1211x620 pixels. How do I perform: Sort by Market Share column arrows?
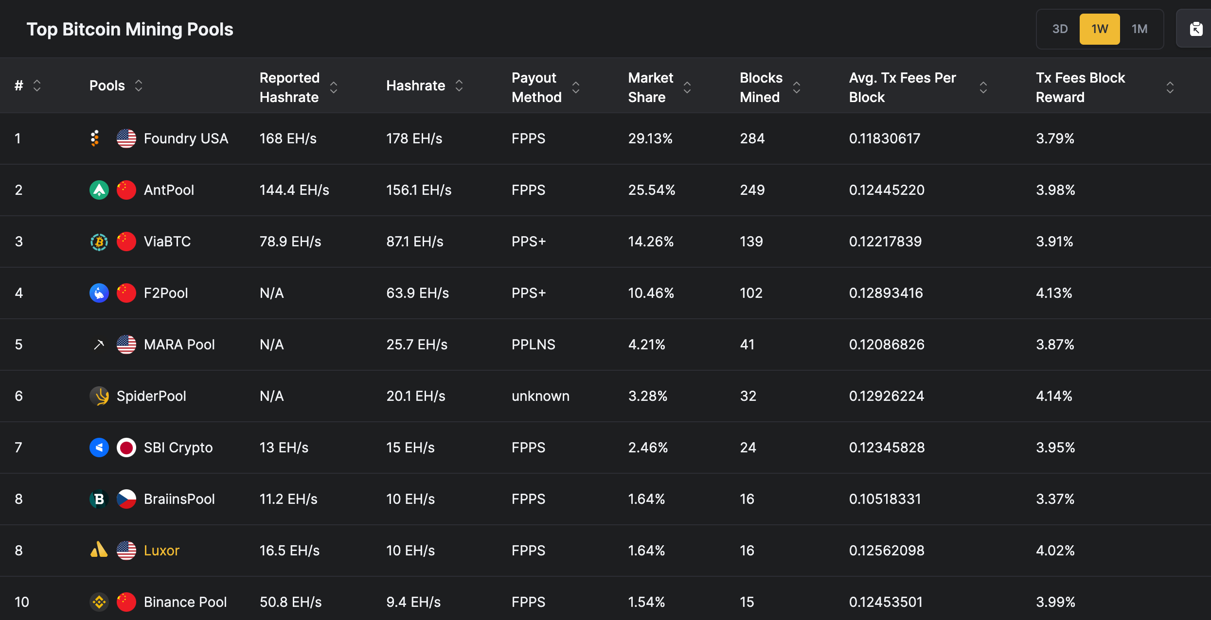pyautogui.click(x=687, y=87)
